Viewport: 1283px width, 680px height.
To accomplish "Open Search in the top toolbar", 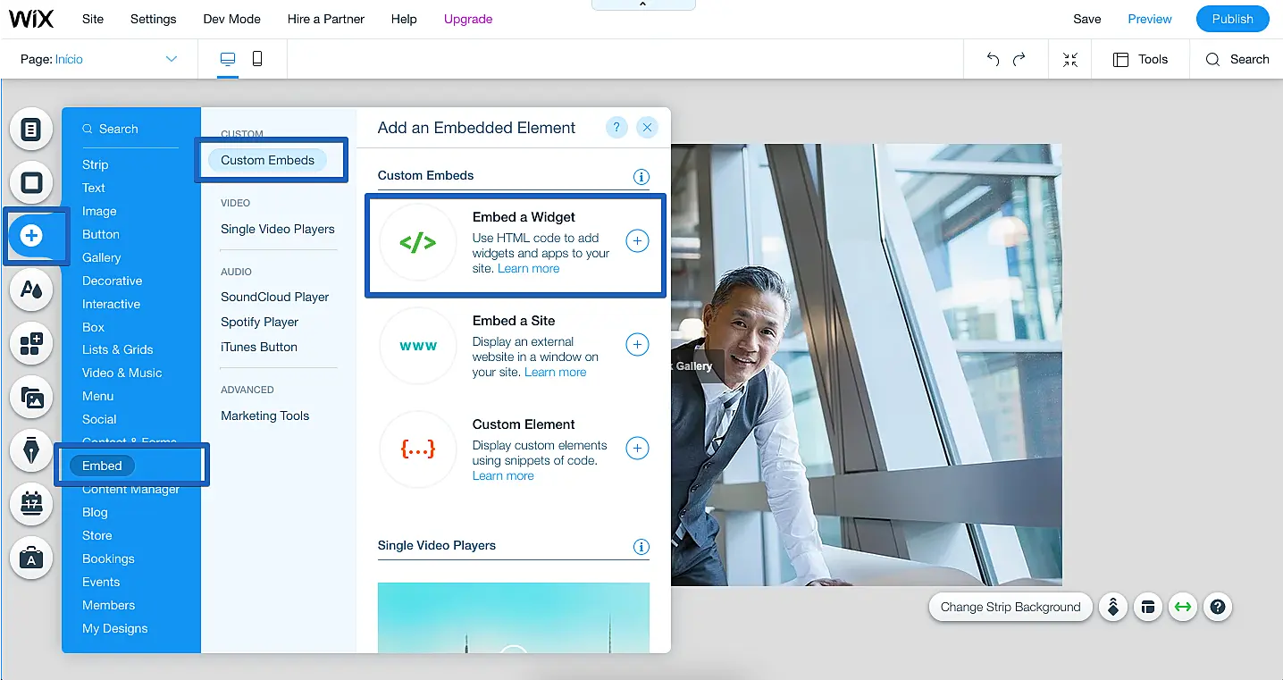I will 1237,59.
